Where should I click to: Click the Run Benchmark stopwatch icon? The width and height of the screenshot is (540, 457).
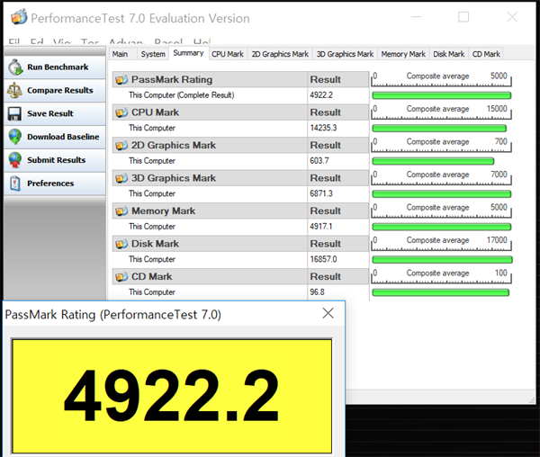point(15,67)
